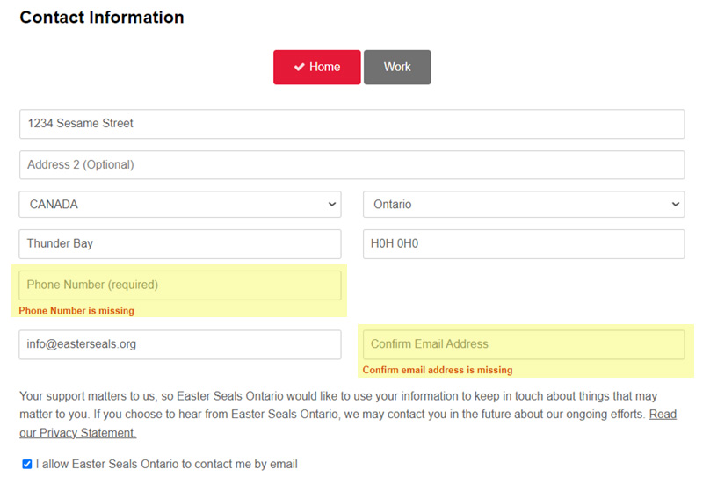703x484 pixels.
Task: Click the Thunder Bay city field
Action: (x=179, y=244)
